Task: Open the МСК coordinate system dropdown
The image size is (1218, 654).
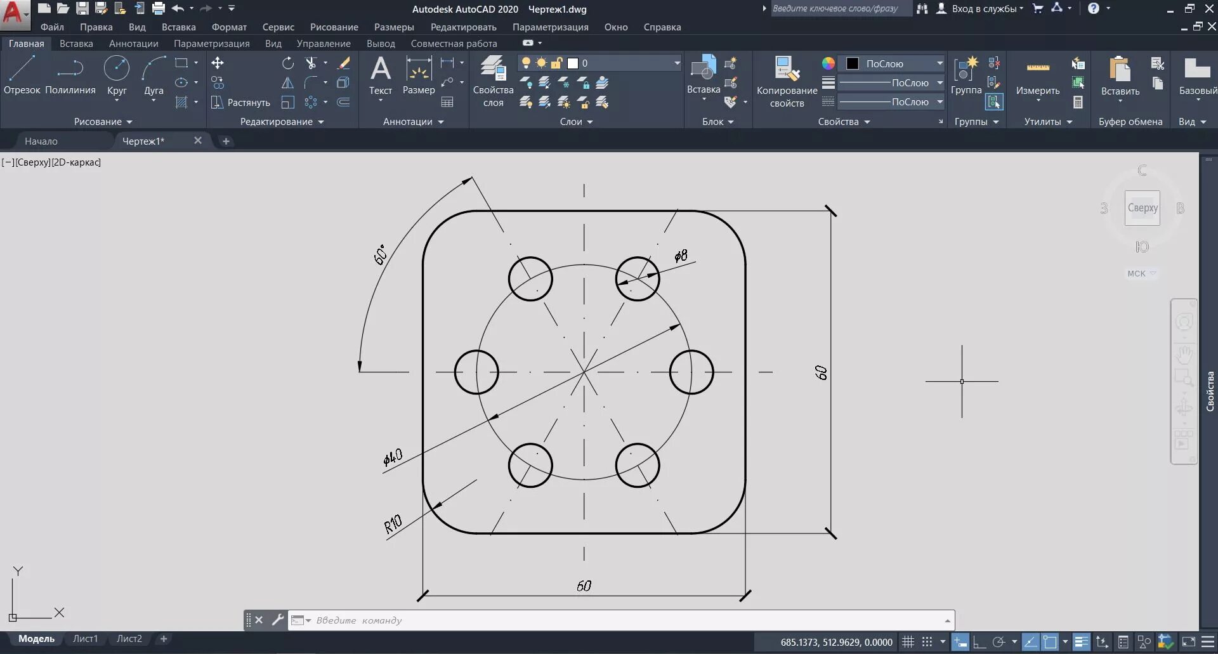Action: 1142,273
